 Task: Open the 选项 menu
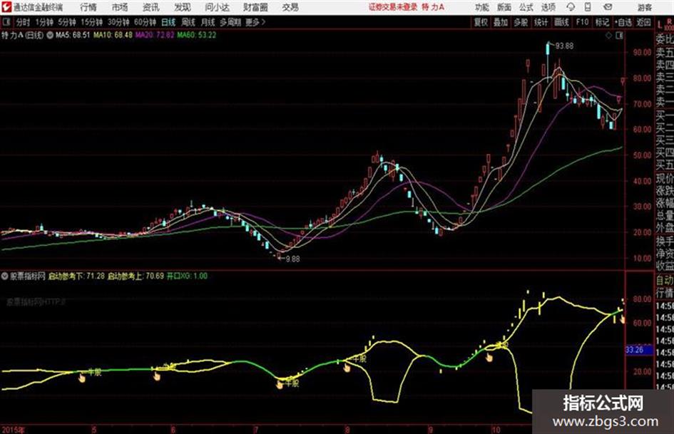click(548, 7)
